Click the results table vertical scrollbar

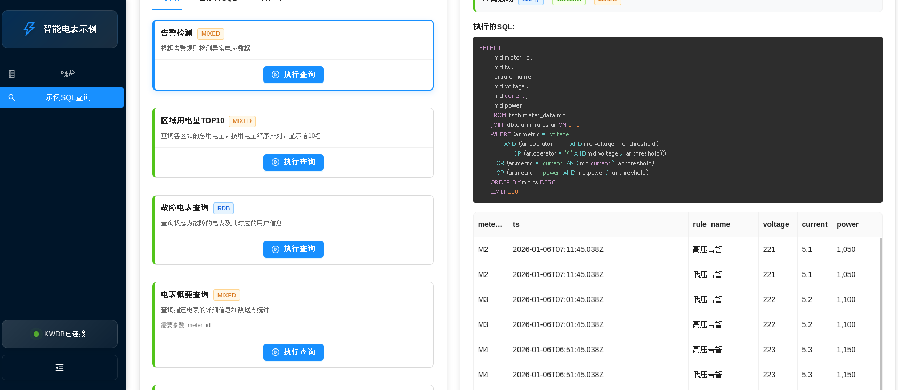[x=881, y=313]
